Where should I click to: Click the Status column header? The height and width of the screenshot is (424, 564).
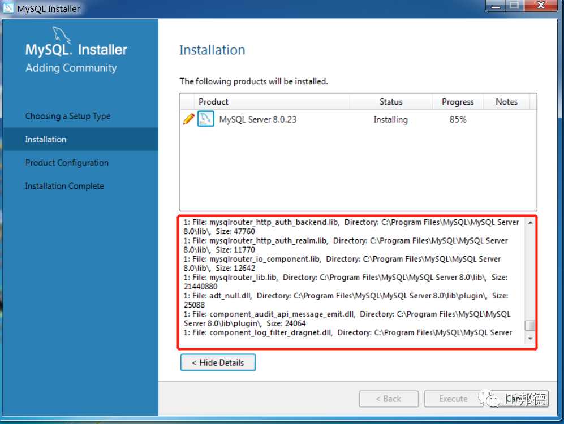click(x=391, y=102)
